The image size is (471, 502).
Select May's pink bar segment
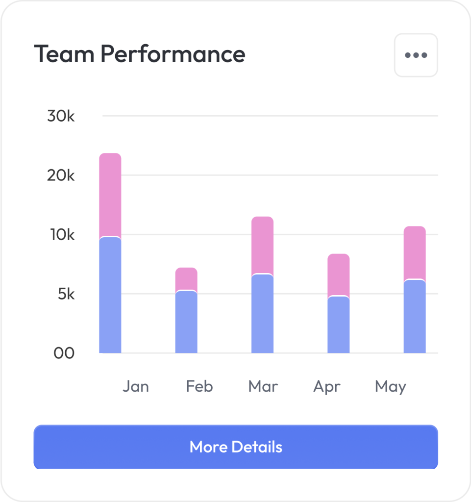coord(414,252)
